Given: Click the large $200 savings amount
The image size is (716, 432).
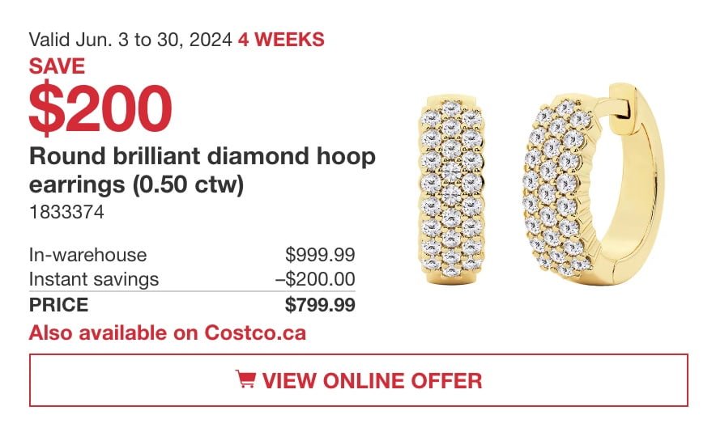Looking at the screenshot, I should tap(100, 108).
